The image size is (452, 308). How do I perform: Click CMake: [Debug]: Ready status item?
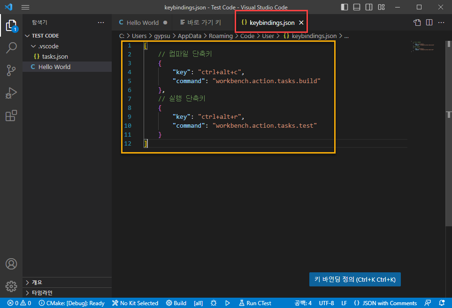coord(72,303)
